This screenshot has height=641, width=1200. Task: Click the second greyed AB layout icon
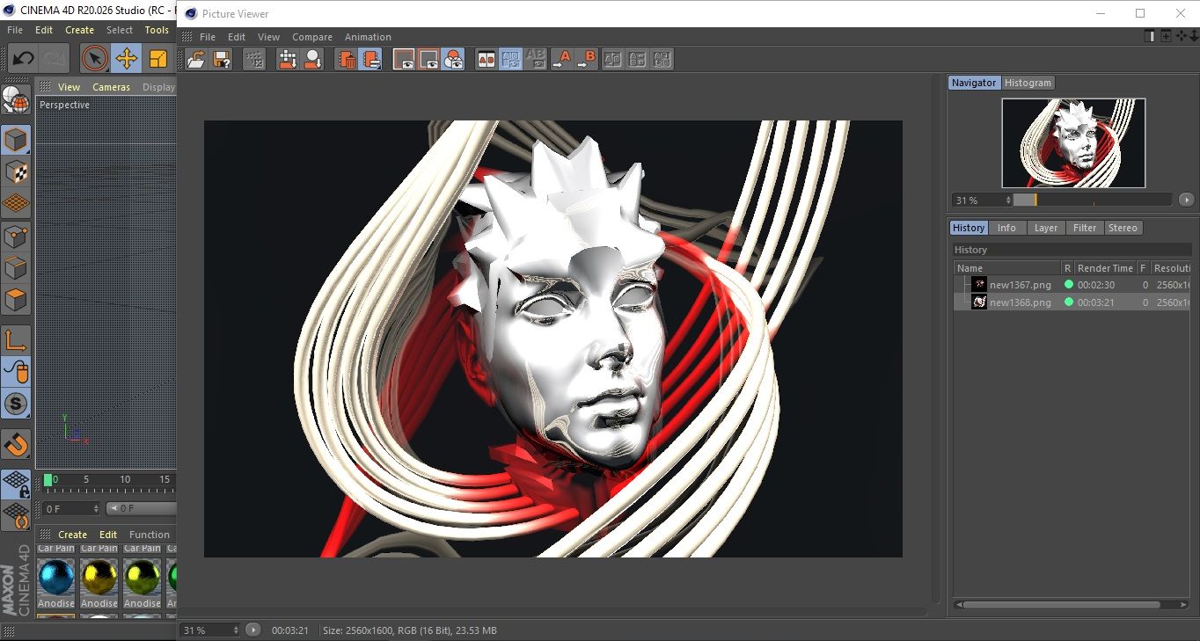[x=638, y=59]
